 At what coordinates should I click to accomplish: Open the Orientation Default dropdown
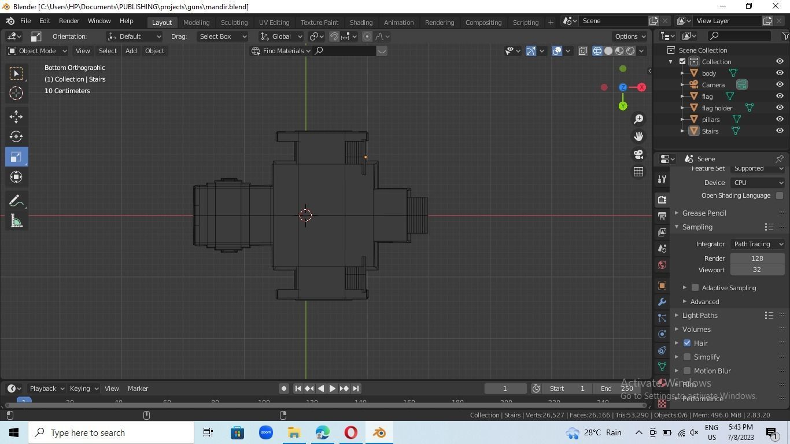134,36
